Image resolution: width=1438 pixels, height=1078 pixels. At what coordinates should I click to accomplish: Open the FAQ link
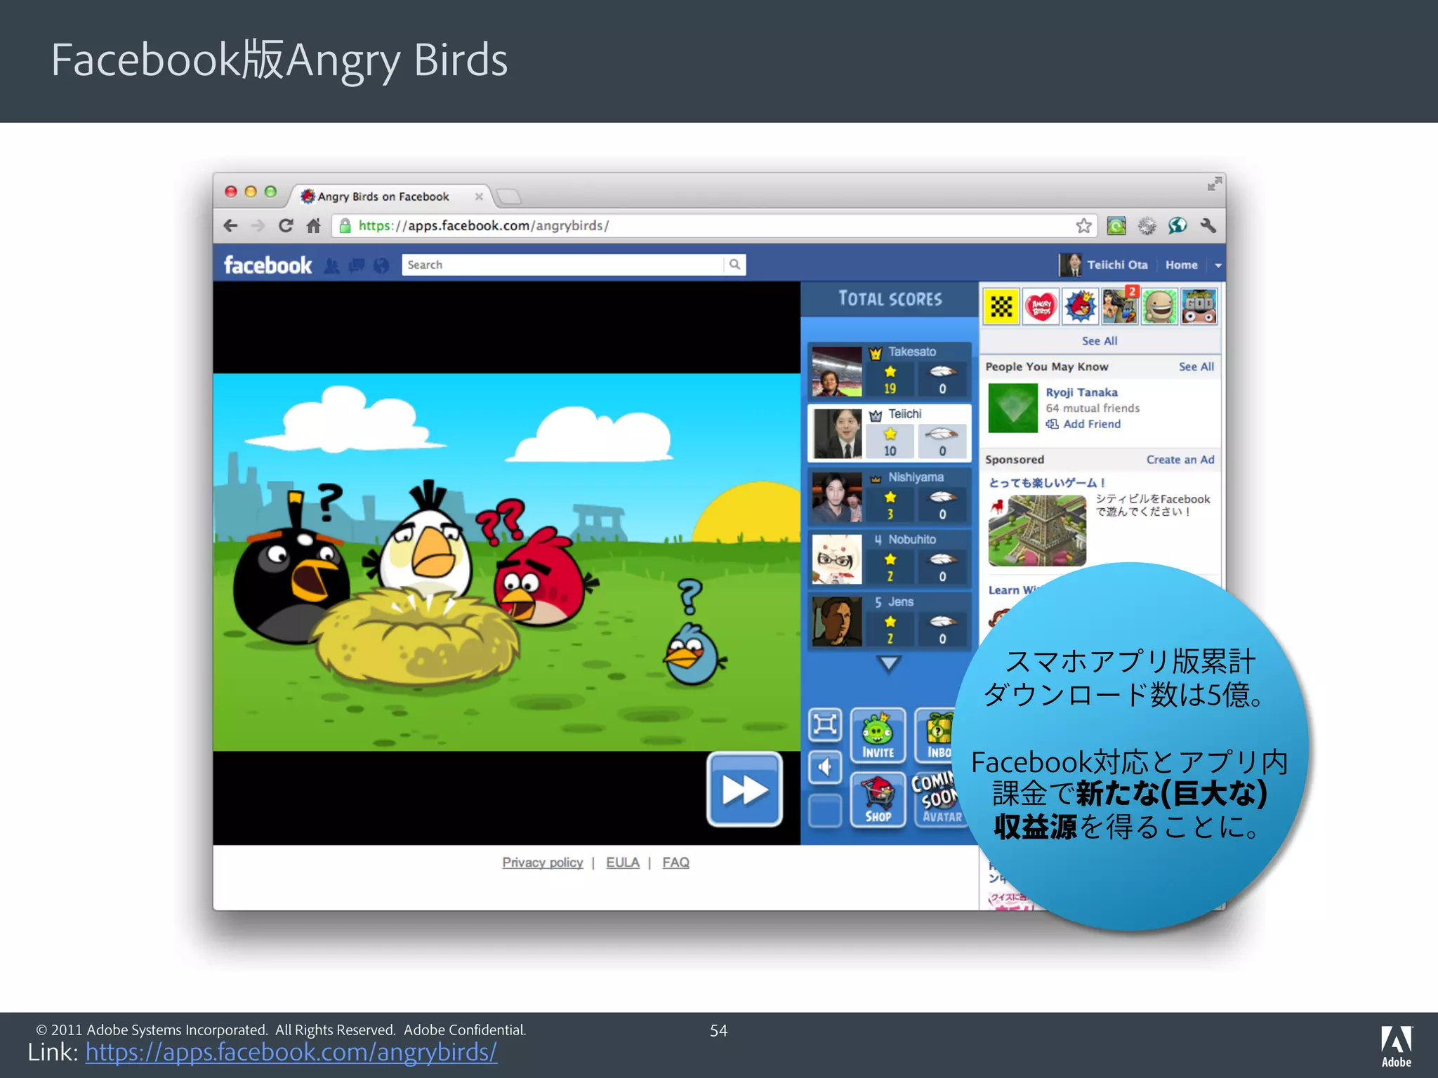675,863
